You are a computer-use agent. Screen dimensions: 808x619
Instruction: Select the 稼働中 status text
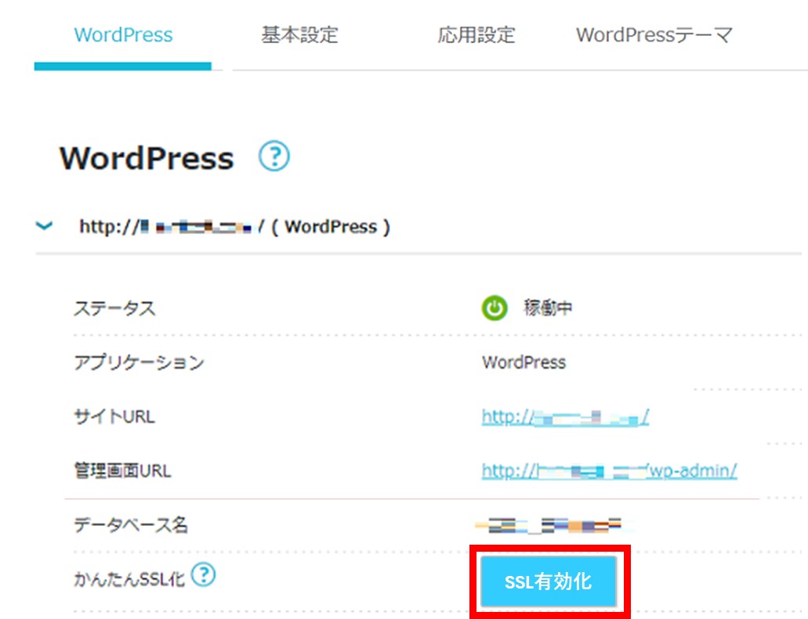point(548,308)
